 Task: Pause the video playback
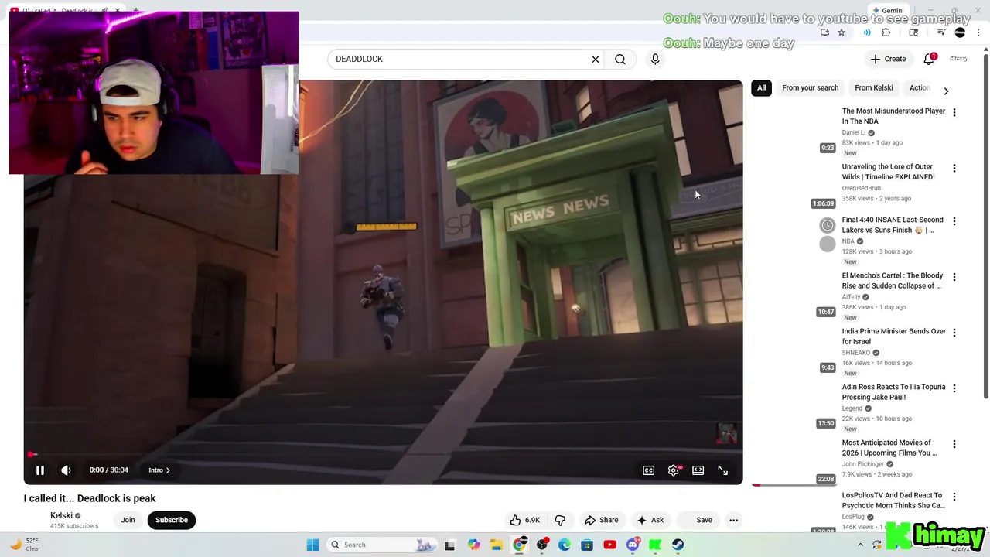pyautogui.click(x=40, y=470)
